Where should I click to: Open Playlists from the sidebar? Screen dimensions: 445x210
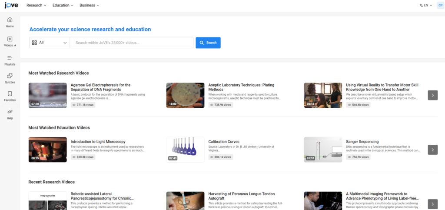pos(10,58)
